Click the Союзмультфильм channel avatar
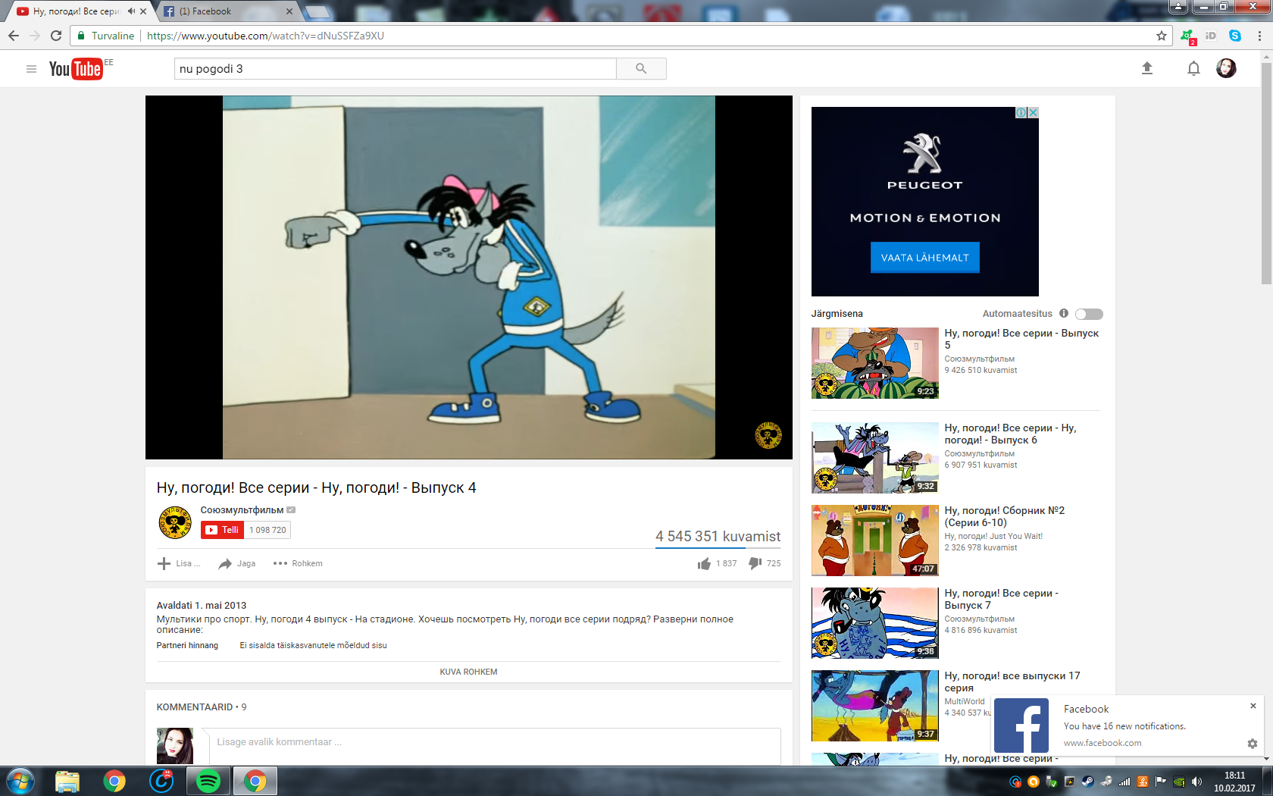Screen dimensions: 1273x796 [175, 522]
